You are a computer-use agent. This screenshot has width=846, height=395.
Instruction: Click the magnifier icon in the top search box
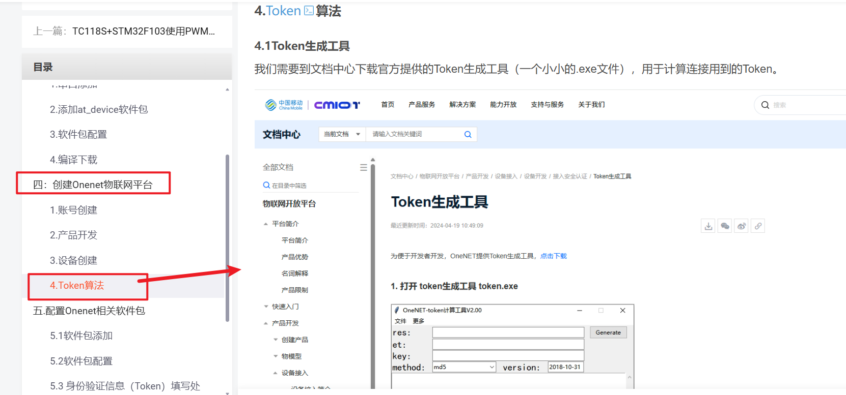pos(765,105)
